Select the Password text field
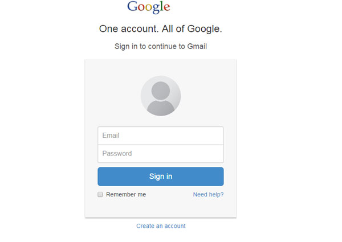This screenshot has width=342, height=242. click(161, 154)
